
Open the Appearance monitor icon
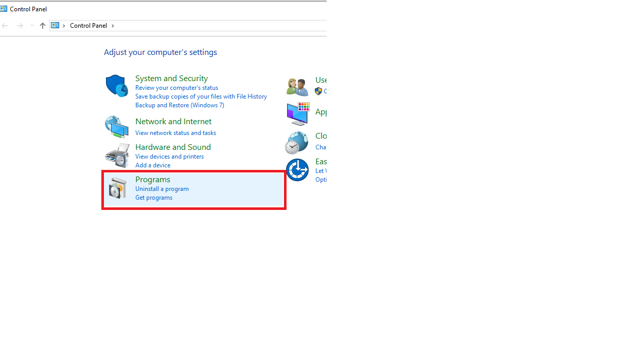(298, 113)
